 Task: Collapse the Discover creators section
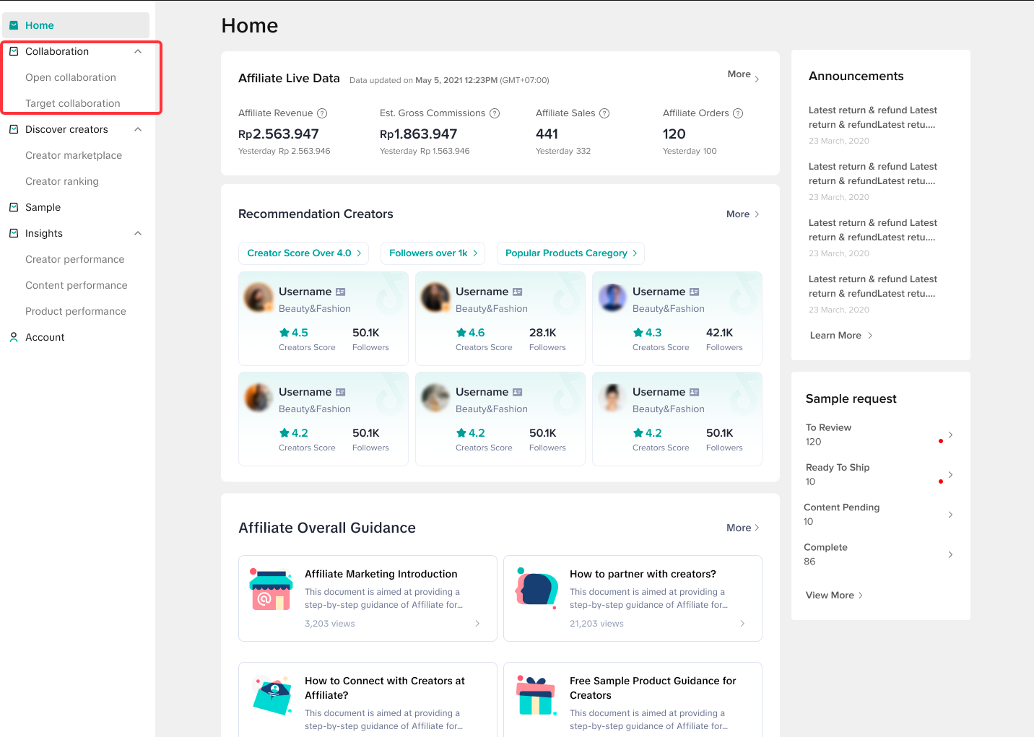point(138,129)
